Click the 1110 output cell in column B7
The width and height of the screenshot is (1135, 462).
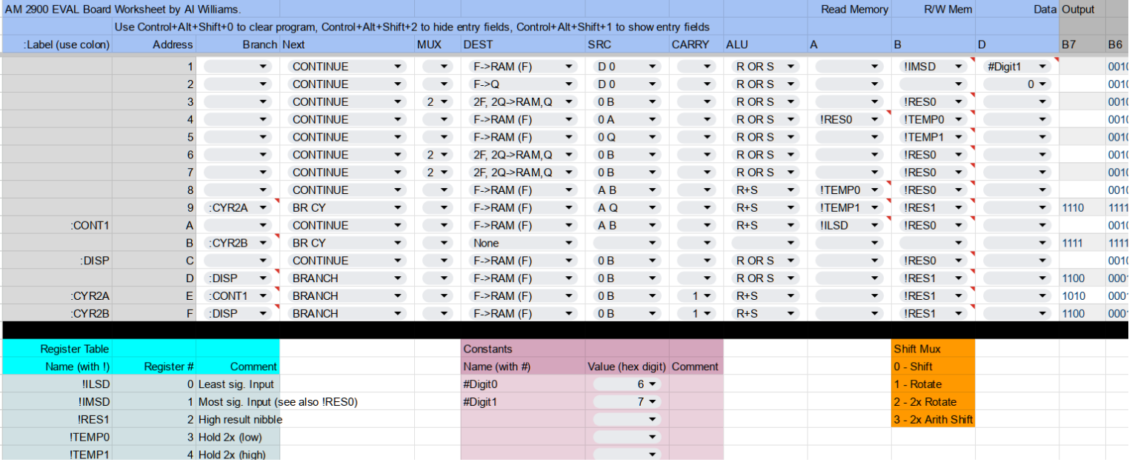[x=1080, y=208]
